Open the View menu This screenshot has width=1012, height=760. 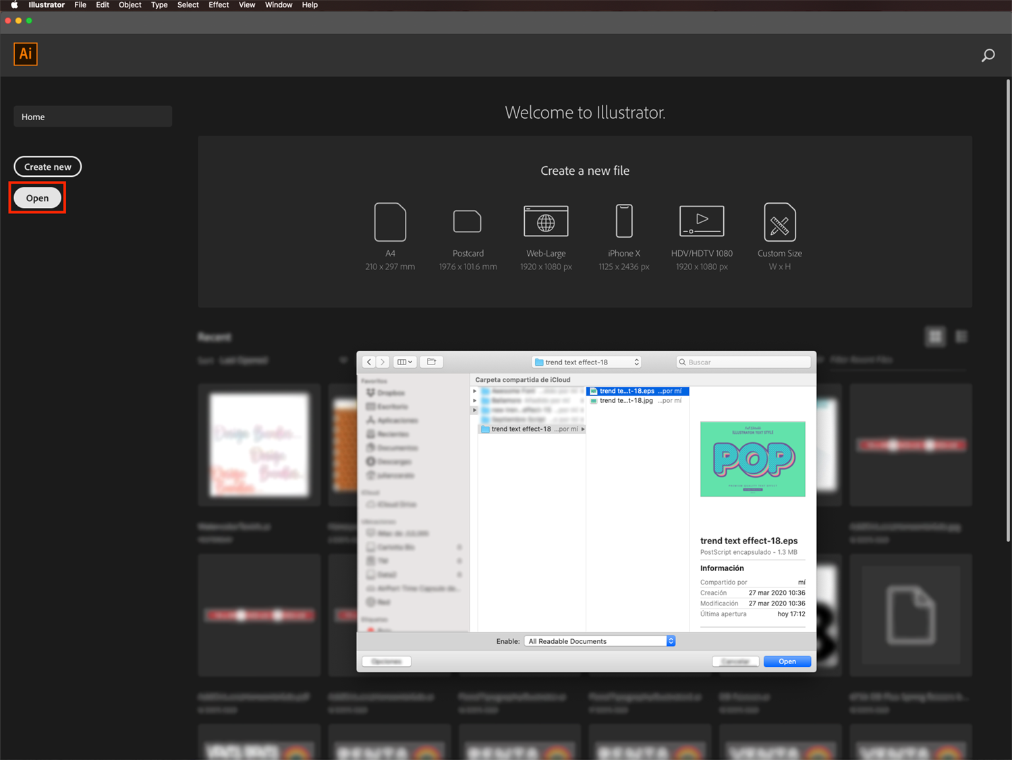[x=247, y=5]
